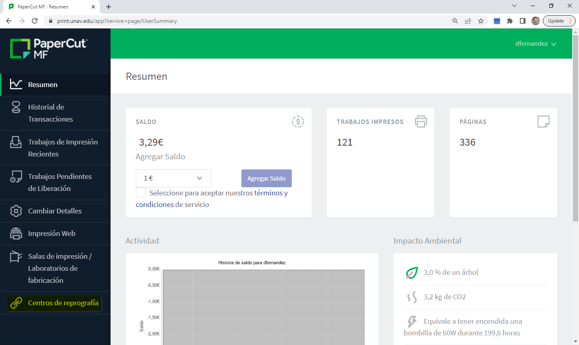This screenshot has width=579, height=345.
Task: Open Salas de impresión / Laboratorios de fabricación
Action: (60, 268)
